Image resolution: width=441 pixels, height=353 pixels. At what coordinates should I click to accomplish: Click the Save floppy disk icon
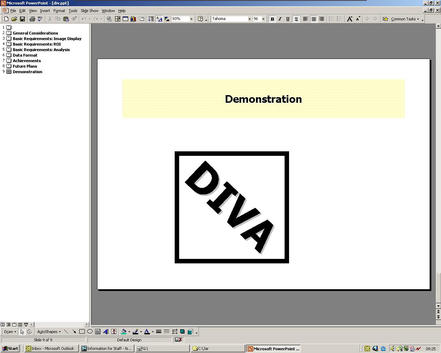tap(22, 19)
